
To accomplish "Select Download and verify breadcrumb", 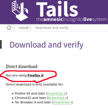I will [52, 28].
